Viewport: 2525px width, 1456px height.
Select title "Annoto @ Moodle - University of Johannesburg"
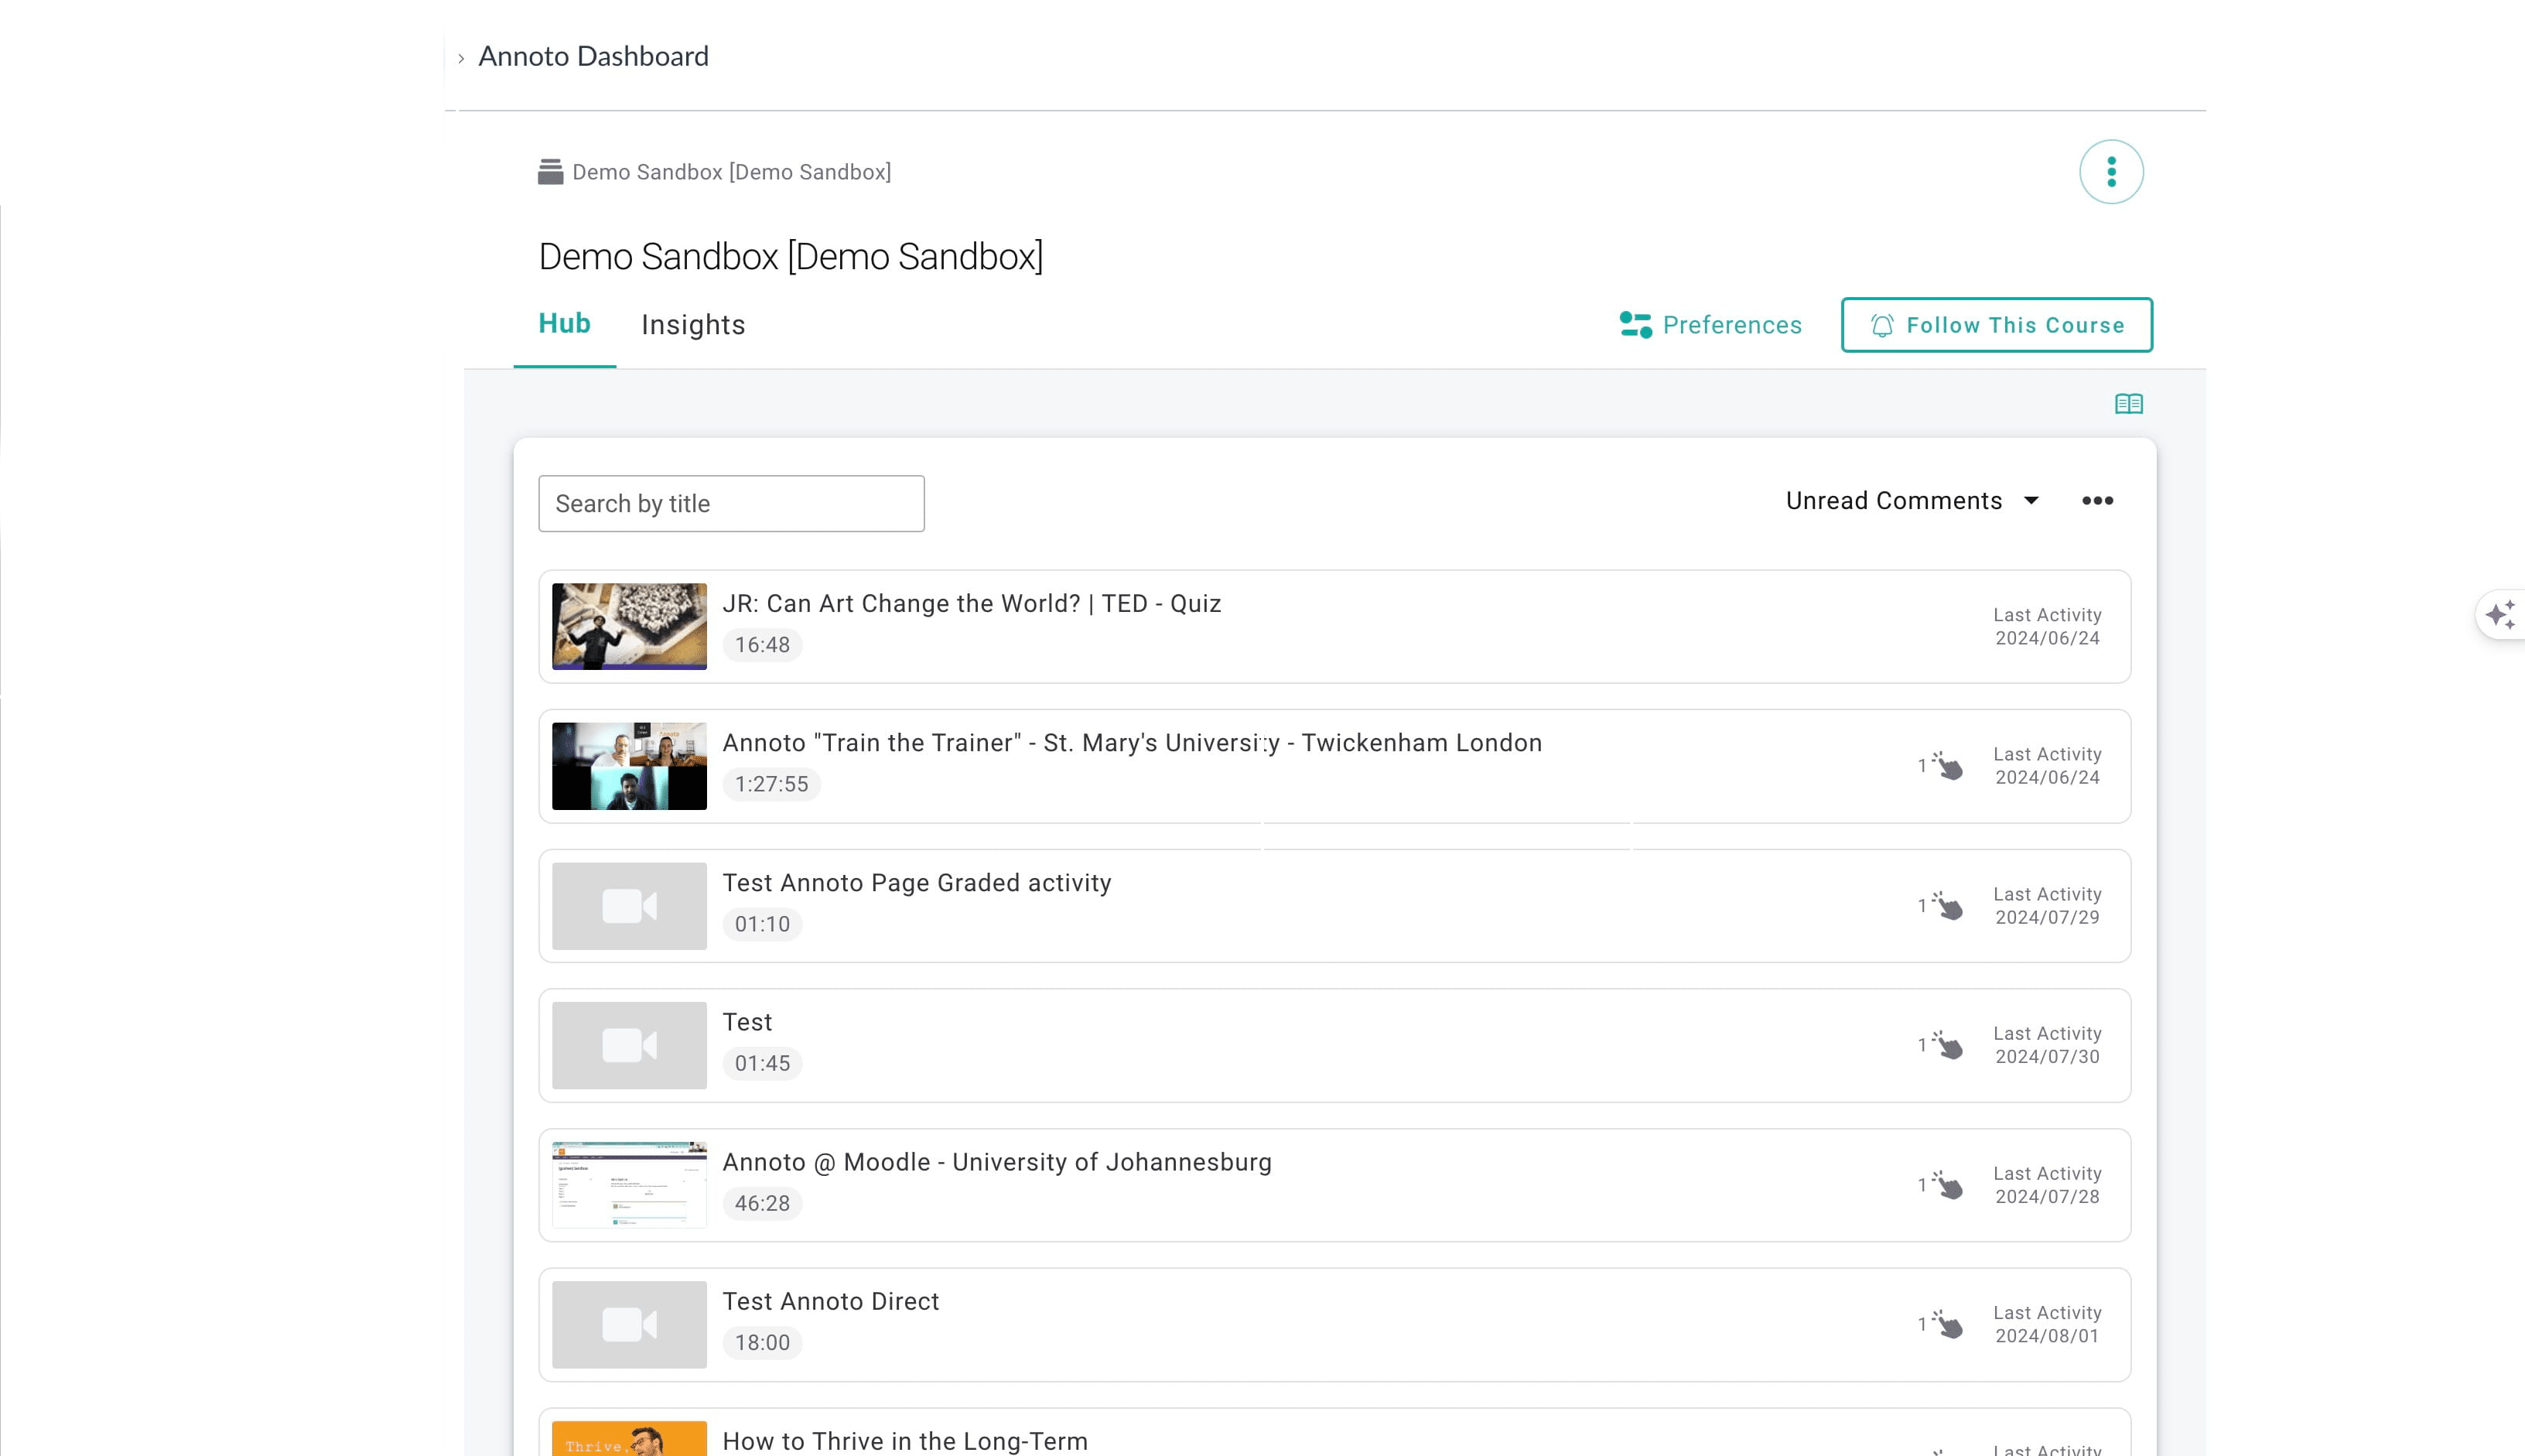tap(996, 1162)
